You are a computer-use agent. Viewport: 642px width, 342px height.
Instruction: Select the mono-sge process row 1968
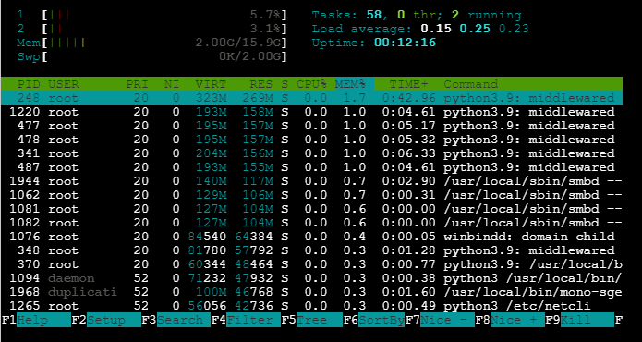pos(311,292)
